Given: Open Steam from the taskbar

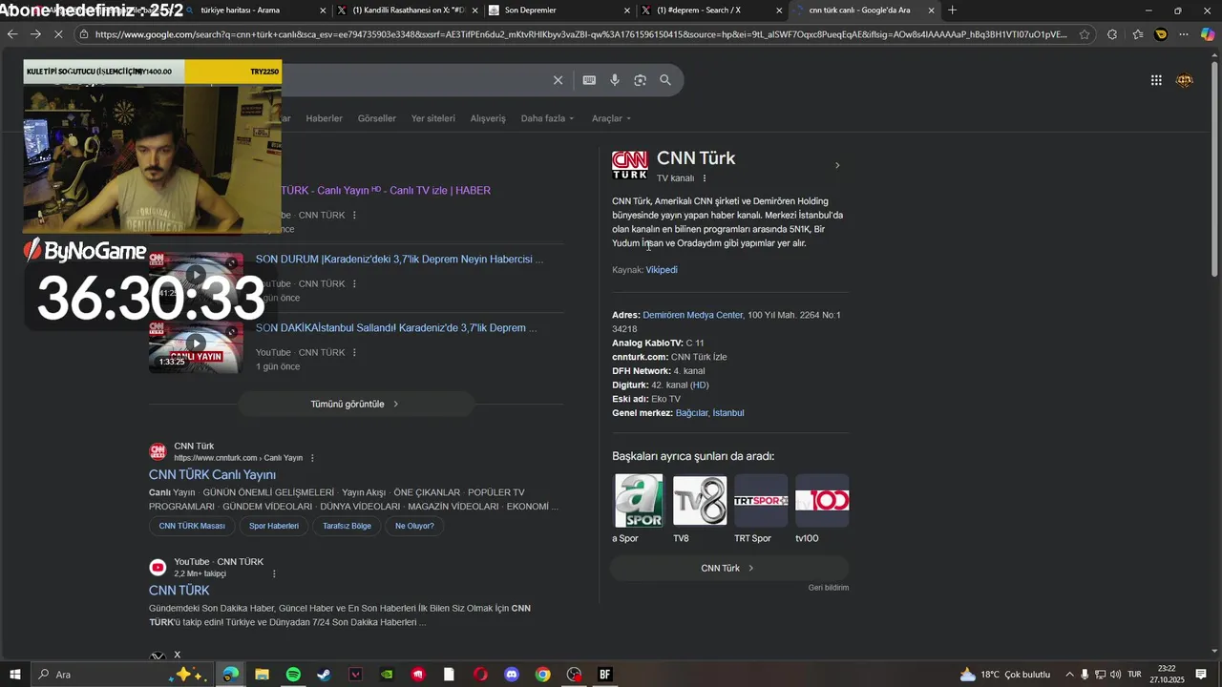Looking at the screenshot, I should click(x=325, y=675).
